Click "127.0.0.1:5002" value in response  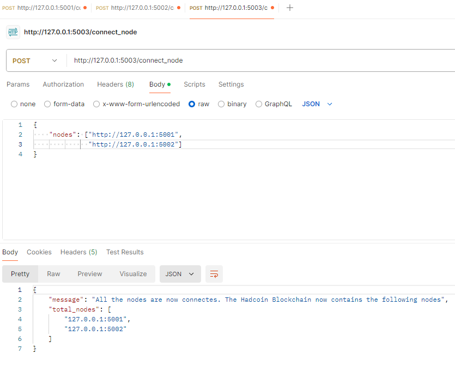[95, 329]
